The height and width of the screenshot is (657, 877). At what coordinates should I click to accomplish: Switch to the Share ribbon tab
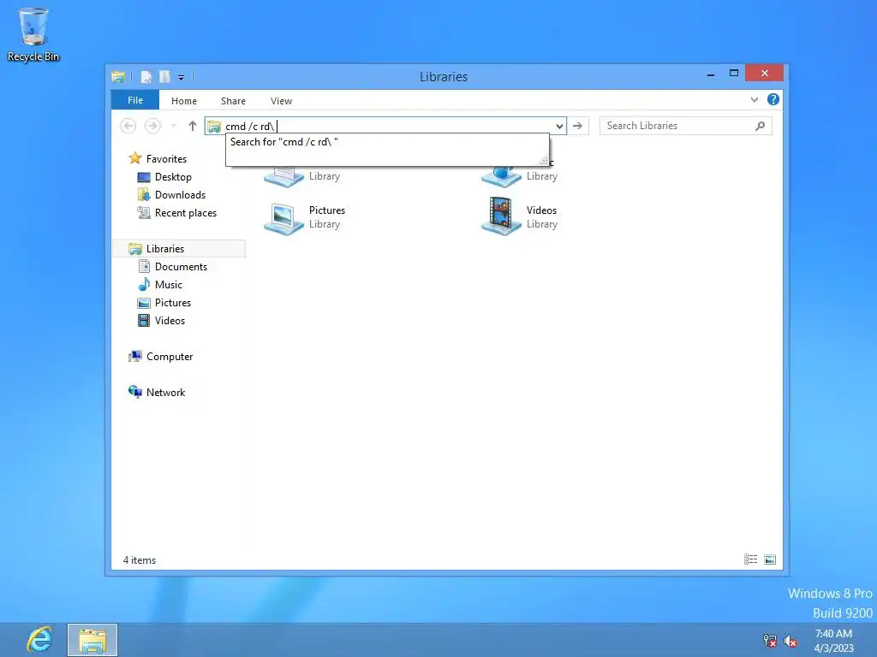tap(233, 101)
